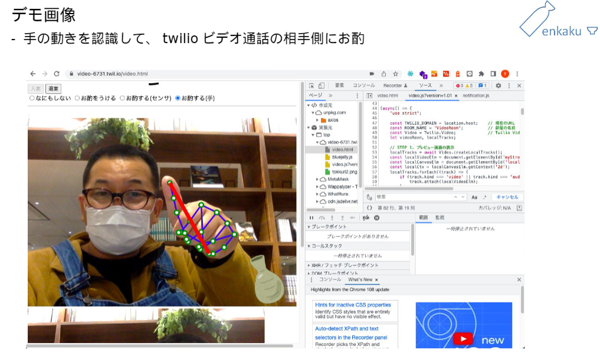Open the orange Y profile avatar
This screenshot has height=359, width=600.
505,74
